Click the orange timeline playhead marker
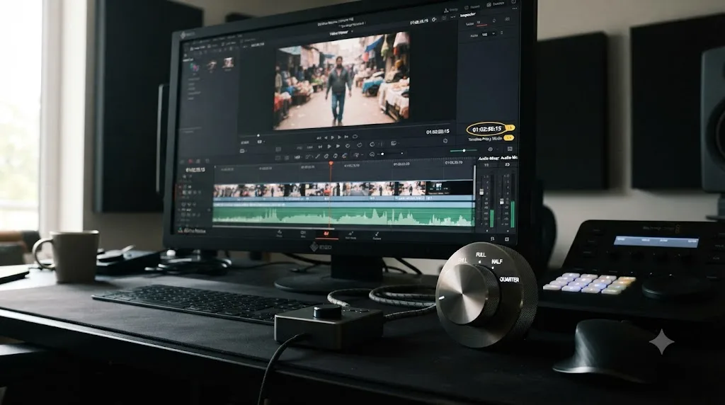725x405 pixels. click(331, 164)
